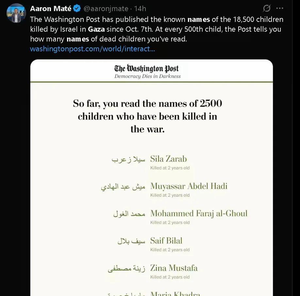Click the name Mohammed Faraj al-Ghoul
Screen dimensions: 300x296
coord(199,214)
